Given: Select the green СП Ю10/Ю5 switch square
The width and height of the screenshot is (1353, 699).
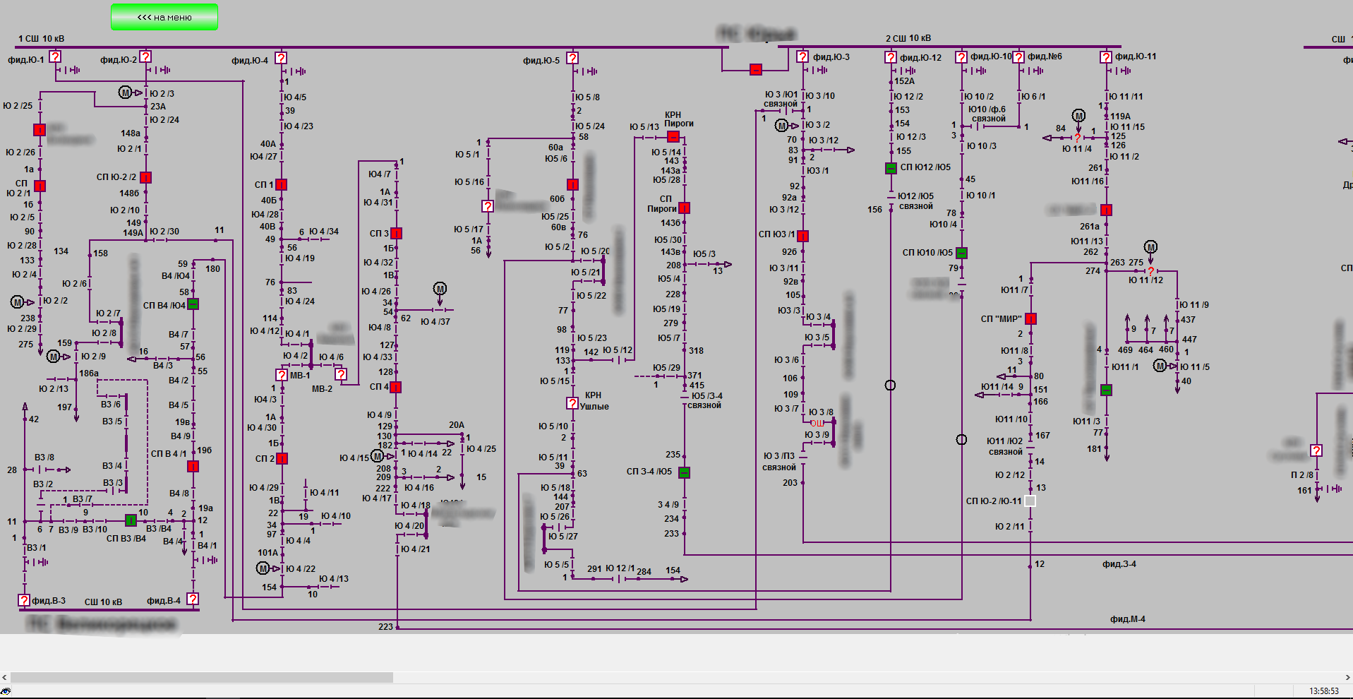Looking at the screenshot, I should [x=961, y=253].
